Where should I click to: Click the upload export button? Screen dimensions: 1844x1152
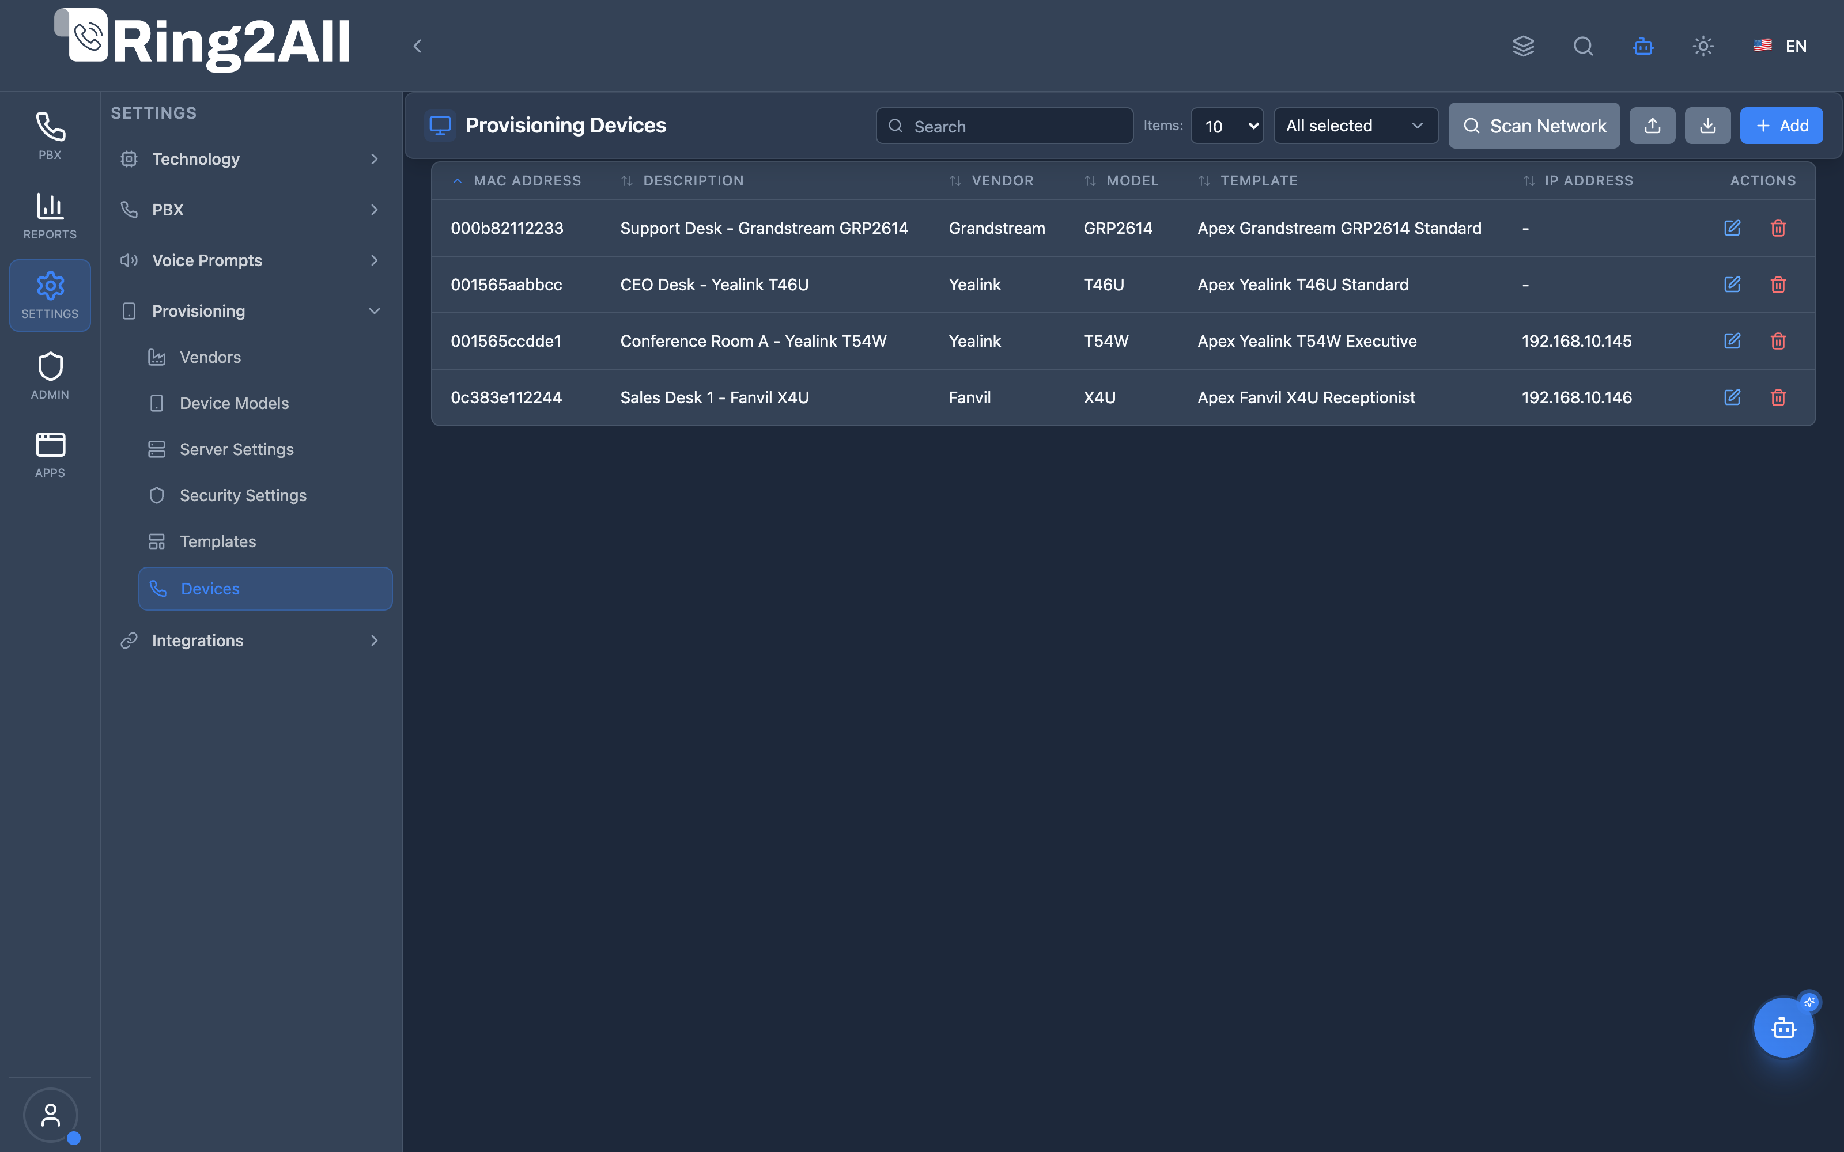coord(1652,126)
